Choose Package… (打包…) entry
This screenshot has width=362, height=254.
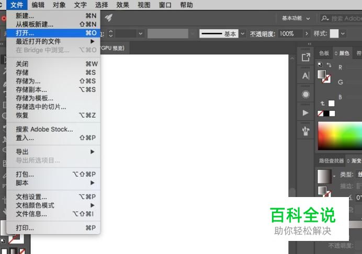pyautogui.click(x=53, y=174)
